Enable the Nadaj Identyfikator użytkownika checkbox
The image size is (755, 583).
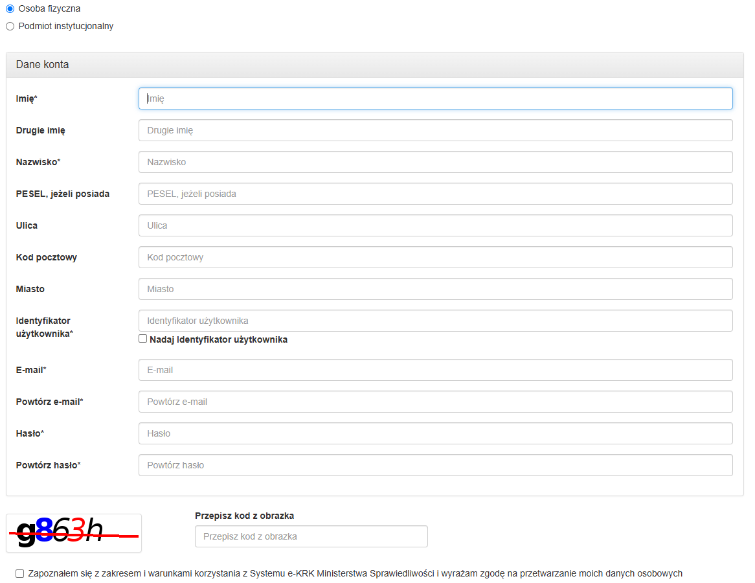143,339
